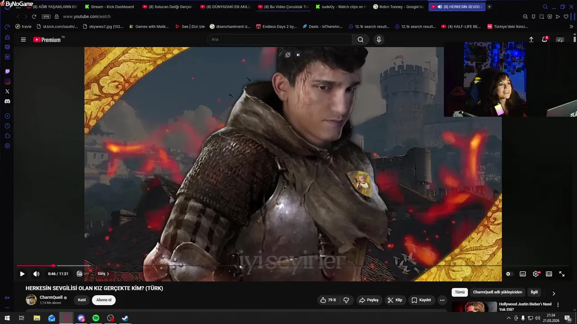Open the YouTube upload/create icon
Screen dimensions: 577x324
click(531, 40)
